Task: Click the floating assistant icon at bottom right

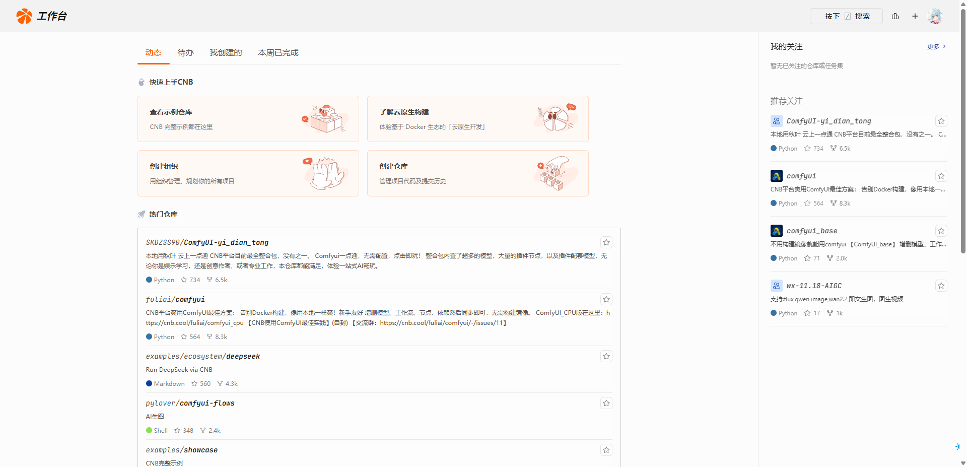Action: (957, 446)
